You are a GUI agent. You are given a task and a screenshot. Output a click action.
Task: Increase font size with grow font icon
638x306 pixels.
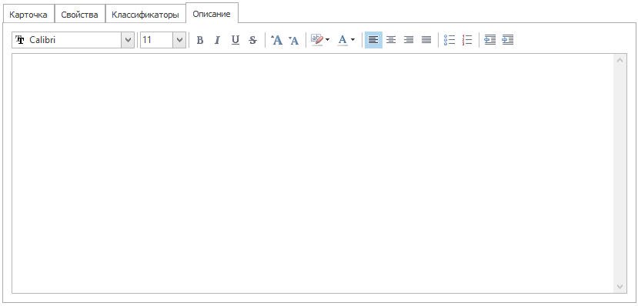277,40
